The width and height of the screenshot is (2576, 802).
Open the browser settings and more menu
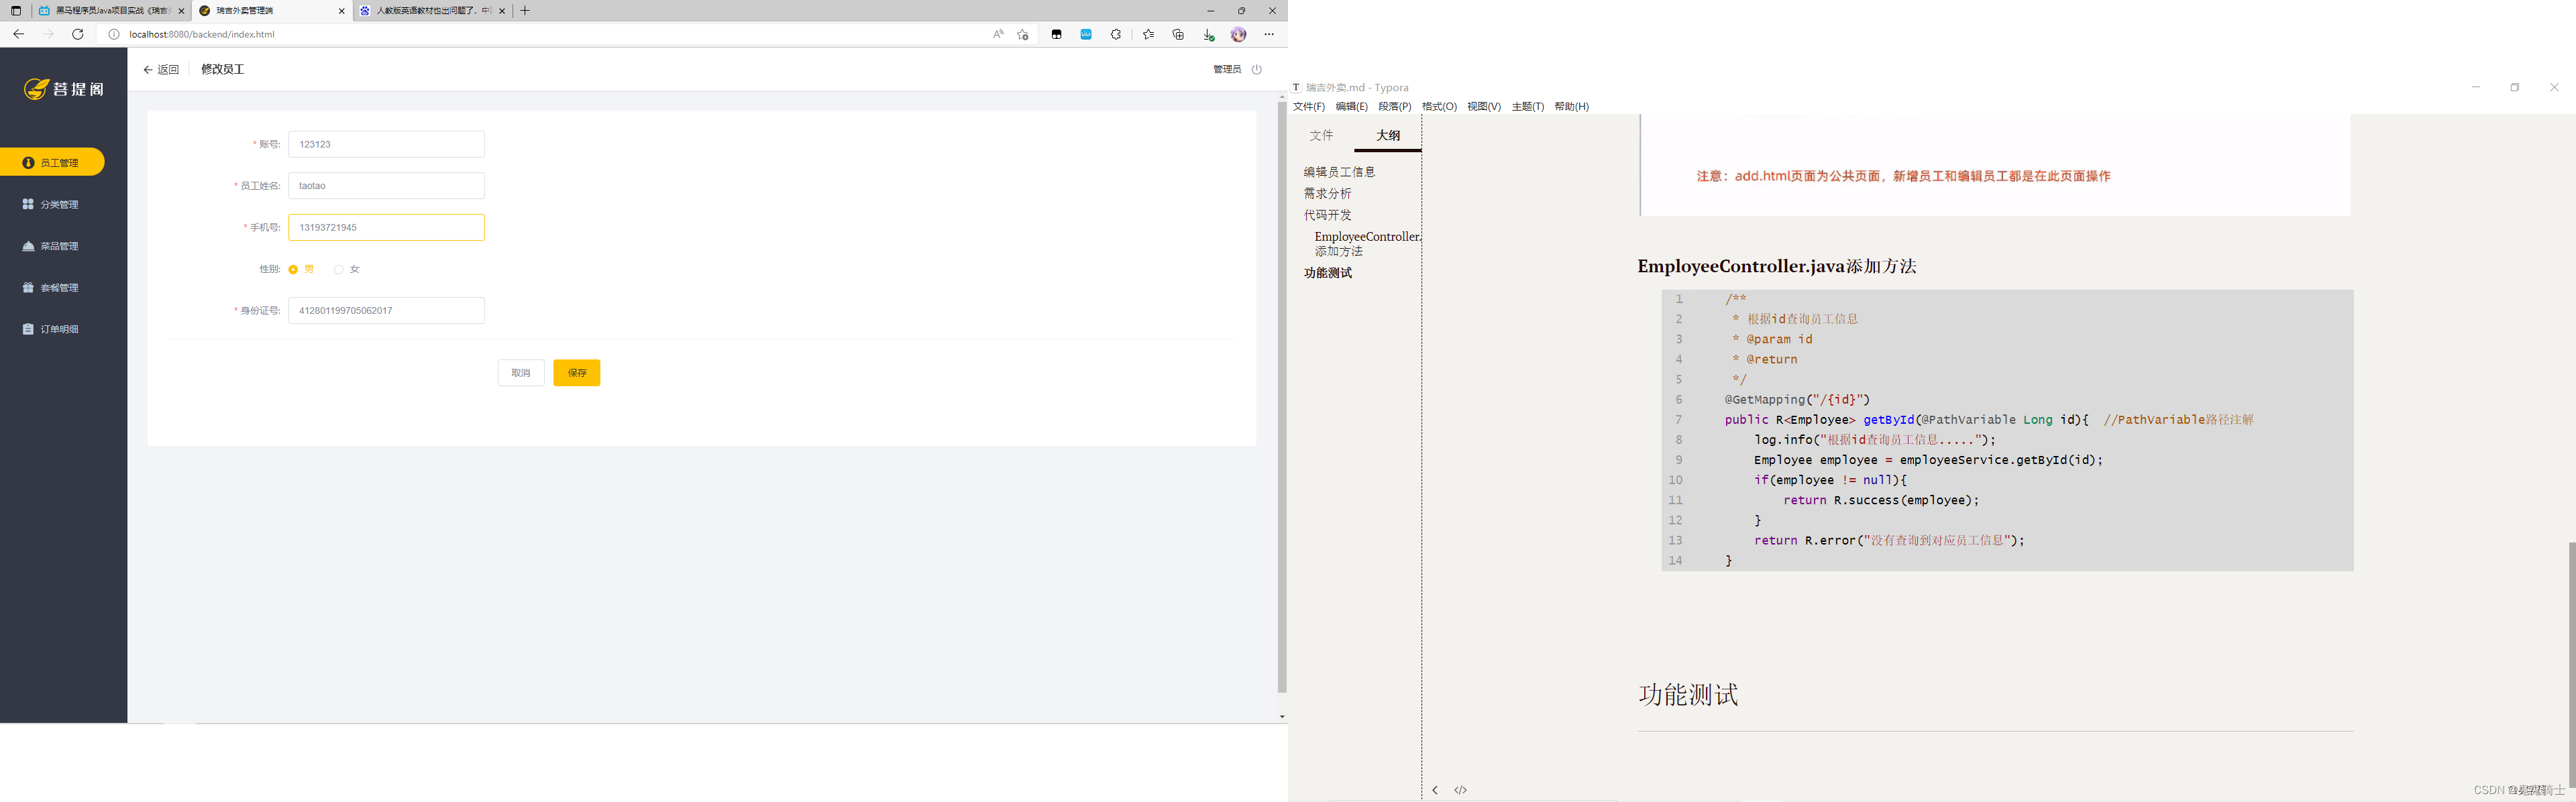(x=1269, y=34)
